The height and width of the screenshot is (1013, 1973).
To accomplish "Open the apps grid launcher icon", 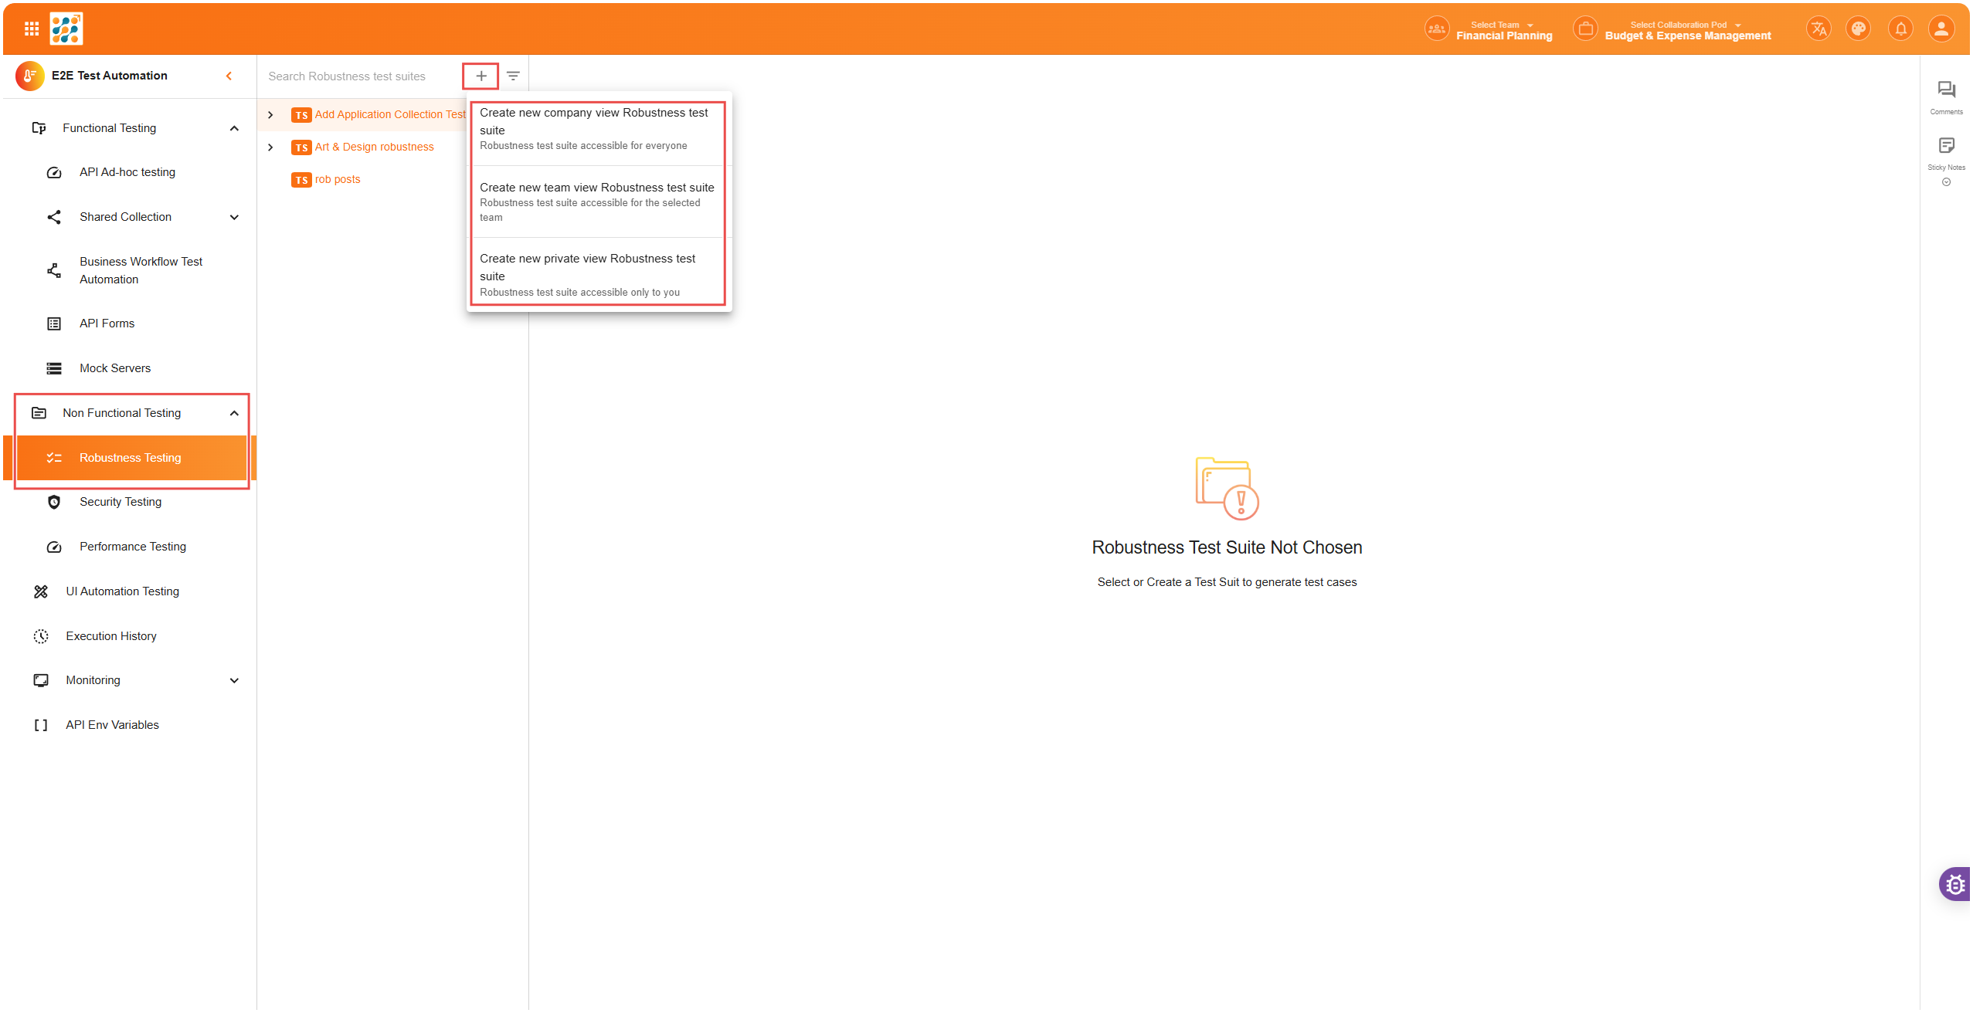I will (x=32, y=29).
